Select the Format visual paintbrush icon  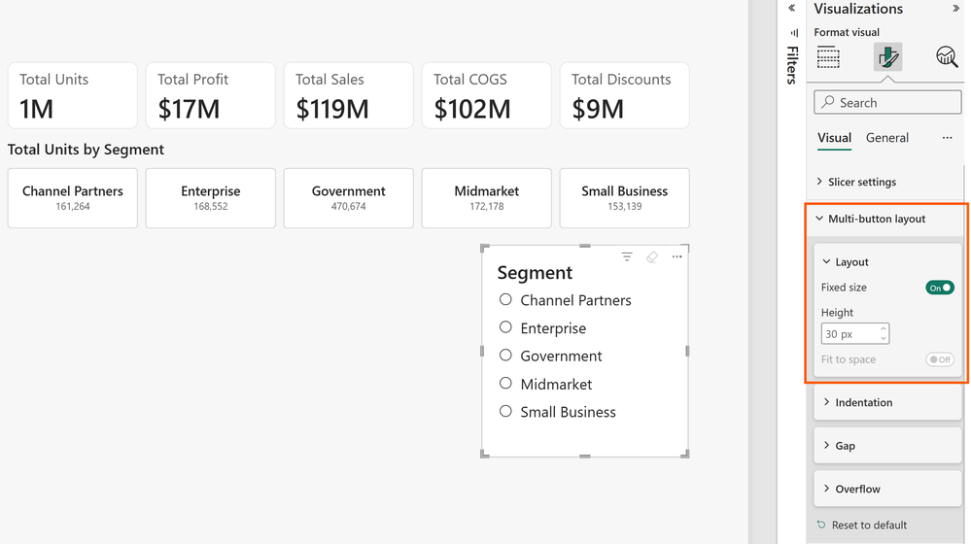[x=887, y=57]
